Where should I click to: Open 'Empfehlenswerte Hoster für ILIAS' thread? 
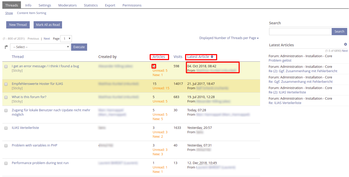pos(37,84)
